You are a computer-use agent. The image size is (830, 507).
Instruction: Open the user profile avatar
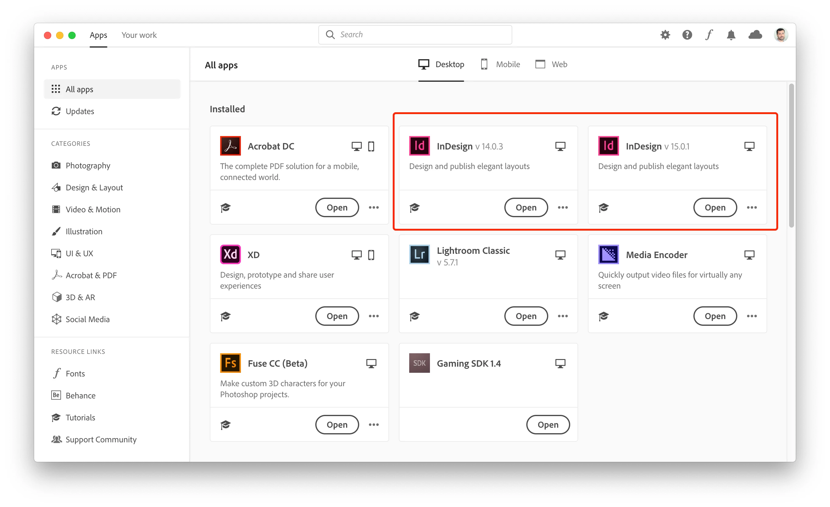click(x=781, y=35)
